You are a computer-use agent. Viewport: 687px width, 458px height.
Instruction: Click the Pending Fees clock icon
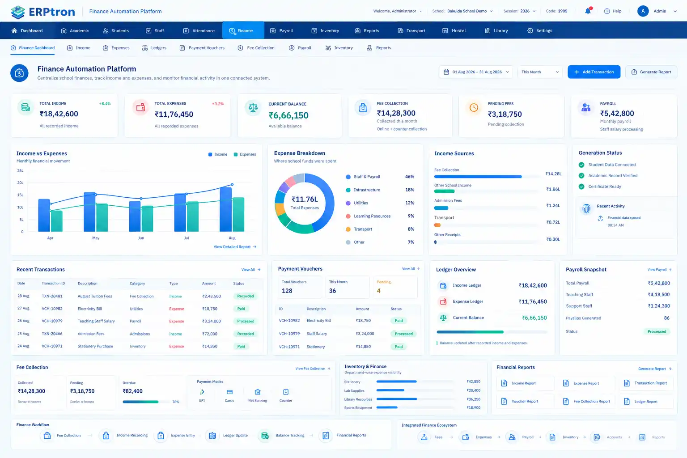pos(474,107)
